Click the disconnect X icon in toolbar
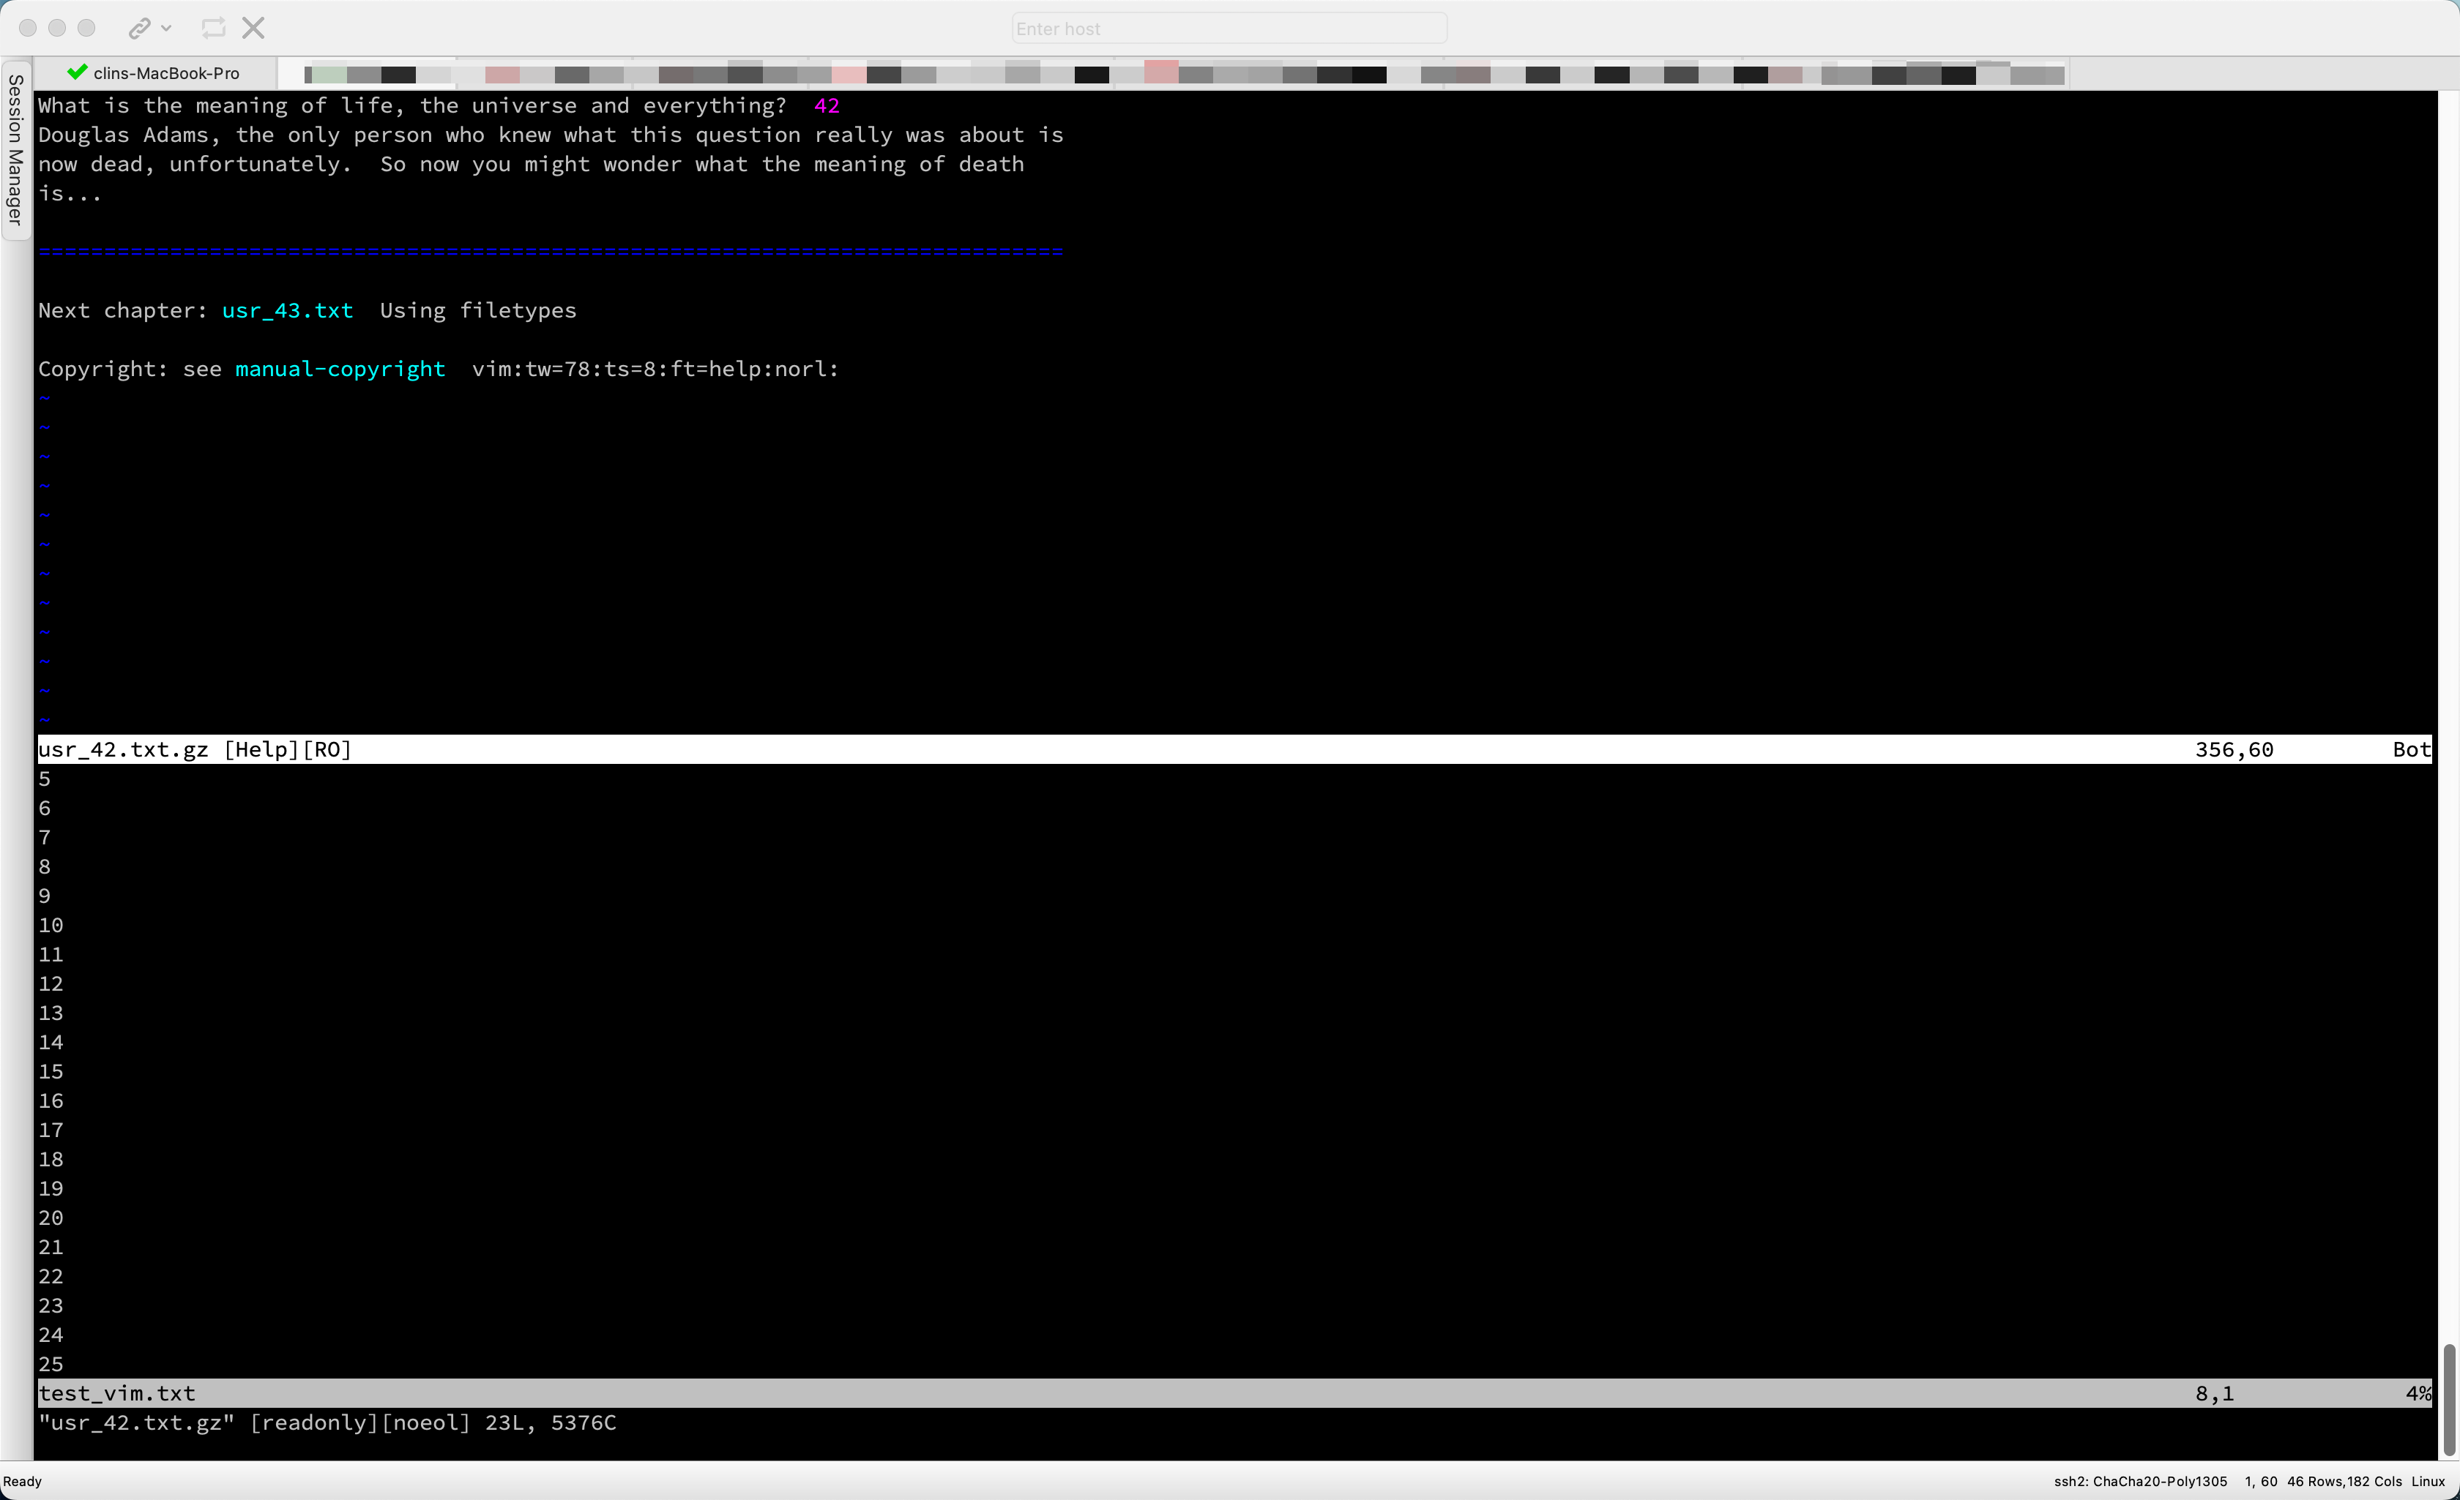Viewport: 2460px width, 1500px height. coord(253,28)
